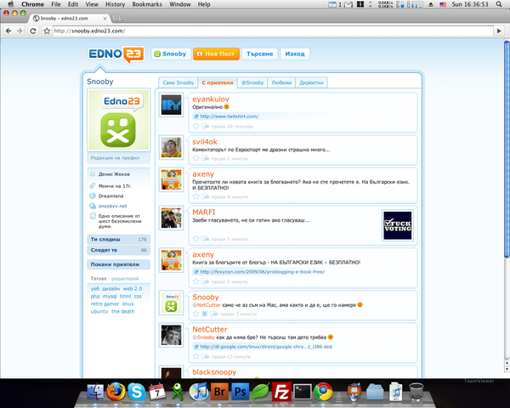Click the browser forward arrow
510x408 pixels.
(x=20, y=31)
